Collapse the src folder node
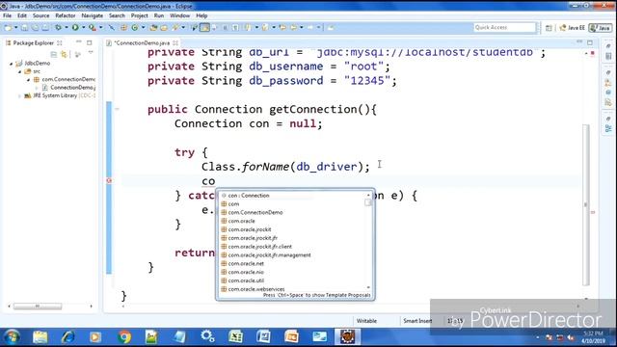Viewport: 617px width, 347px height. 19,71
